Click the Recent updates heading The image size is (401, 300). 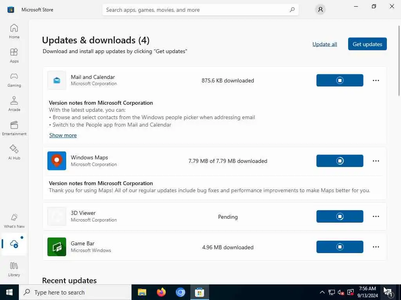point(69,280)
